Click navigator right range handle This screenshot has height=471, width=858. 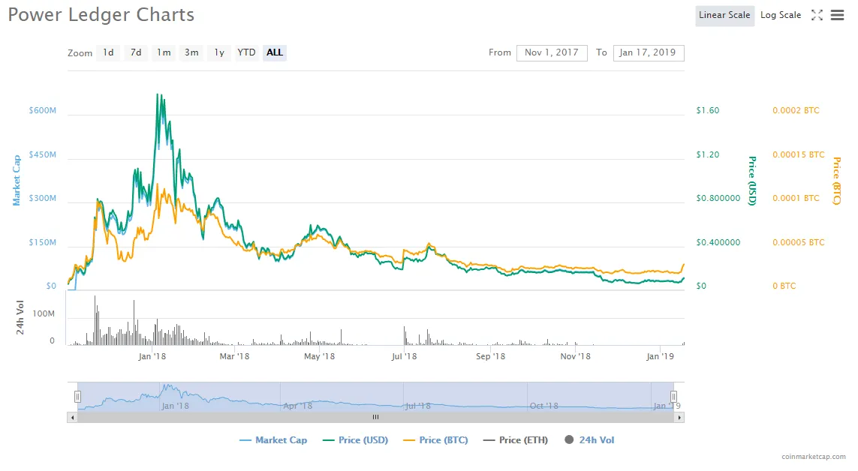[x=673, y=397]
